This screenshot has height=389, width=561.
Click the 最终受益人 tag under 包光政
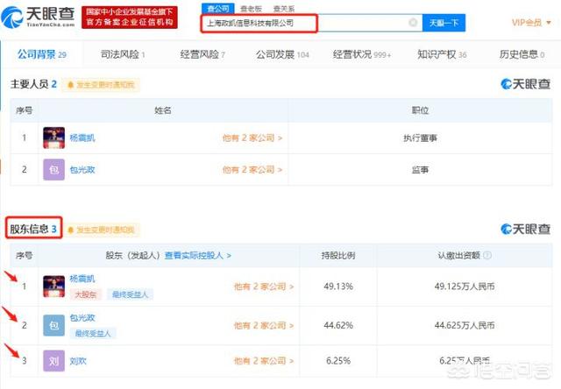(x=93, y=333)
